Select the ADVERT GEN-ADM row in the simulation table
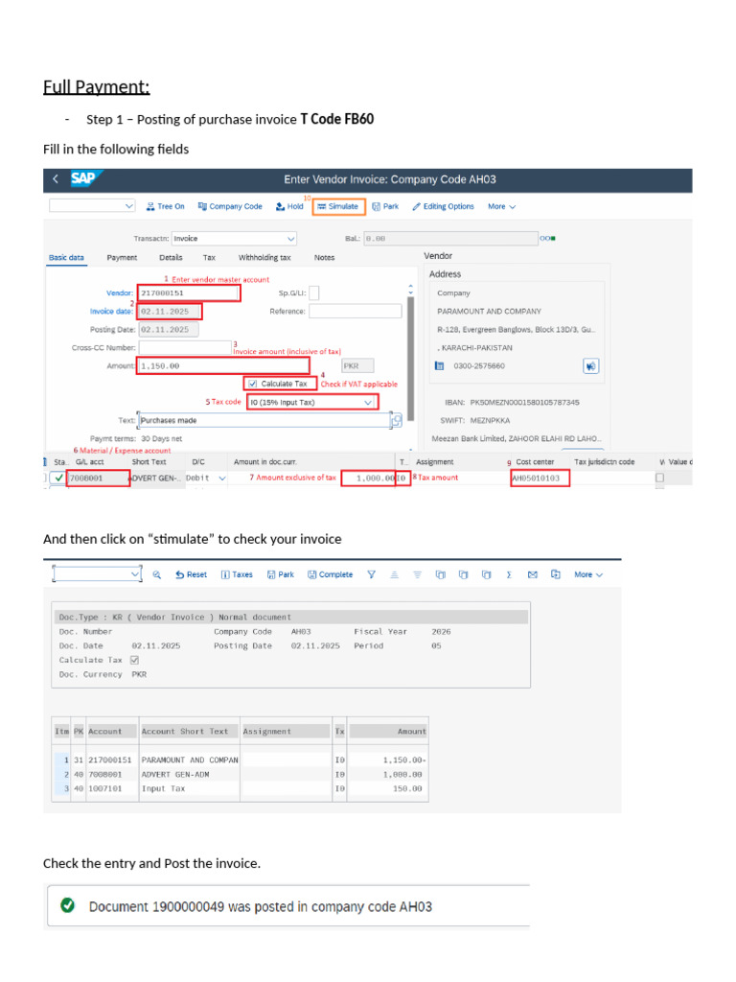Viewport: 736px width, 982px height. 241,774
